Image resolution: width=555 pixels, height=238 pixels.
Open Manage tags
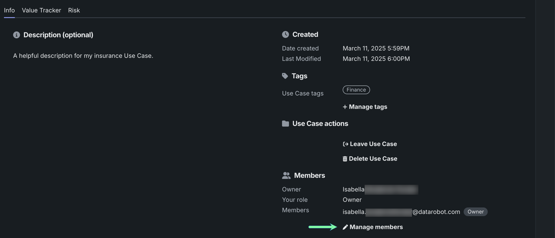point(368,107)
